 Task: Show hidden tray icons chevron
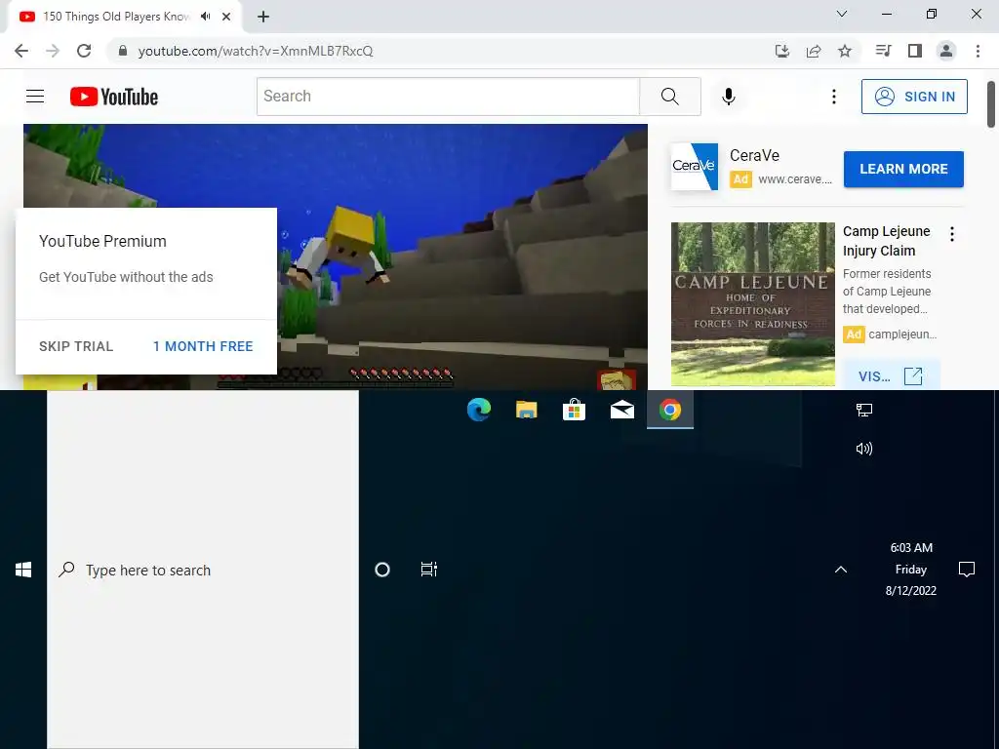[x=841, y=570]
